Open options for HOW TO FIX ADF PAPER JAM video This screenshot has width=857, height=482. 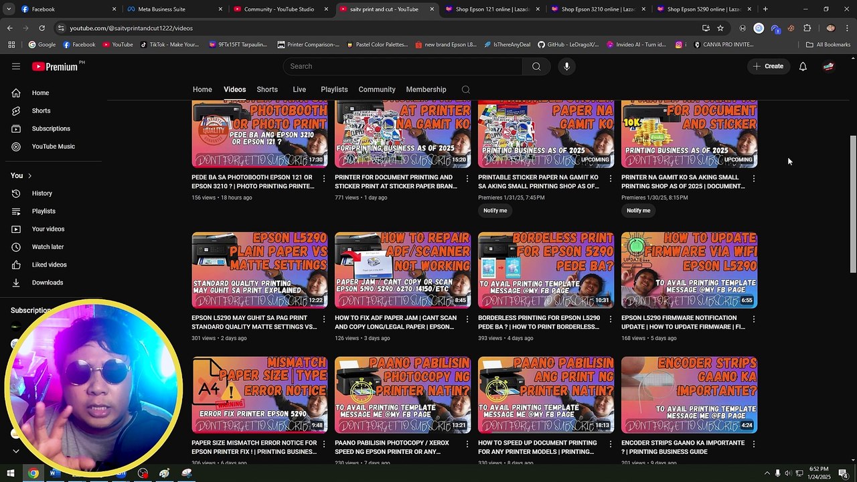tap(467, 319)
